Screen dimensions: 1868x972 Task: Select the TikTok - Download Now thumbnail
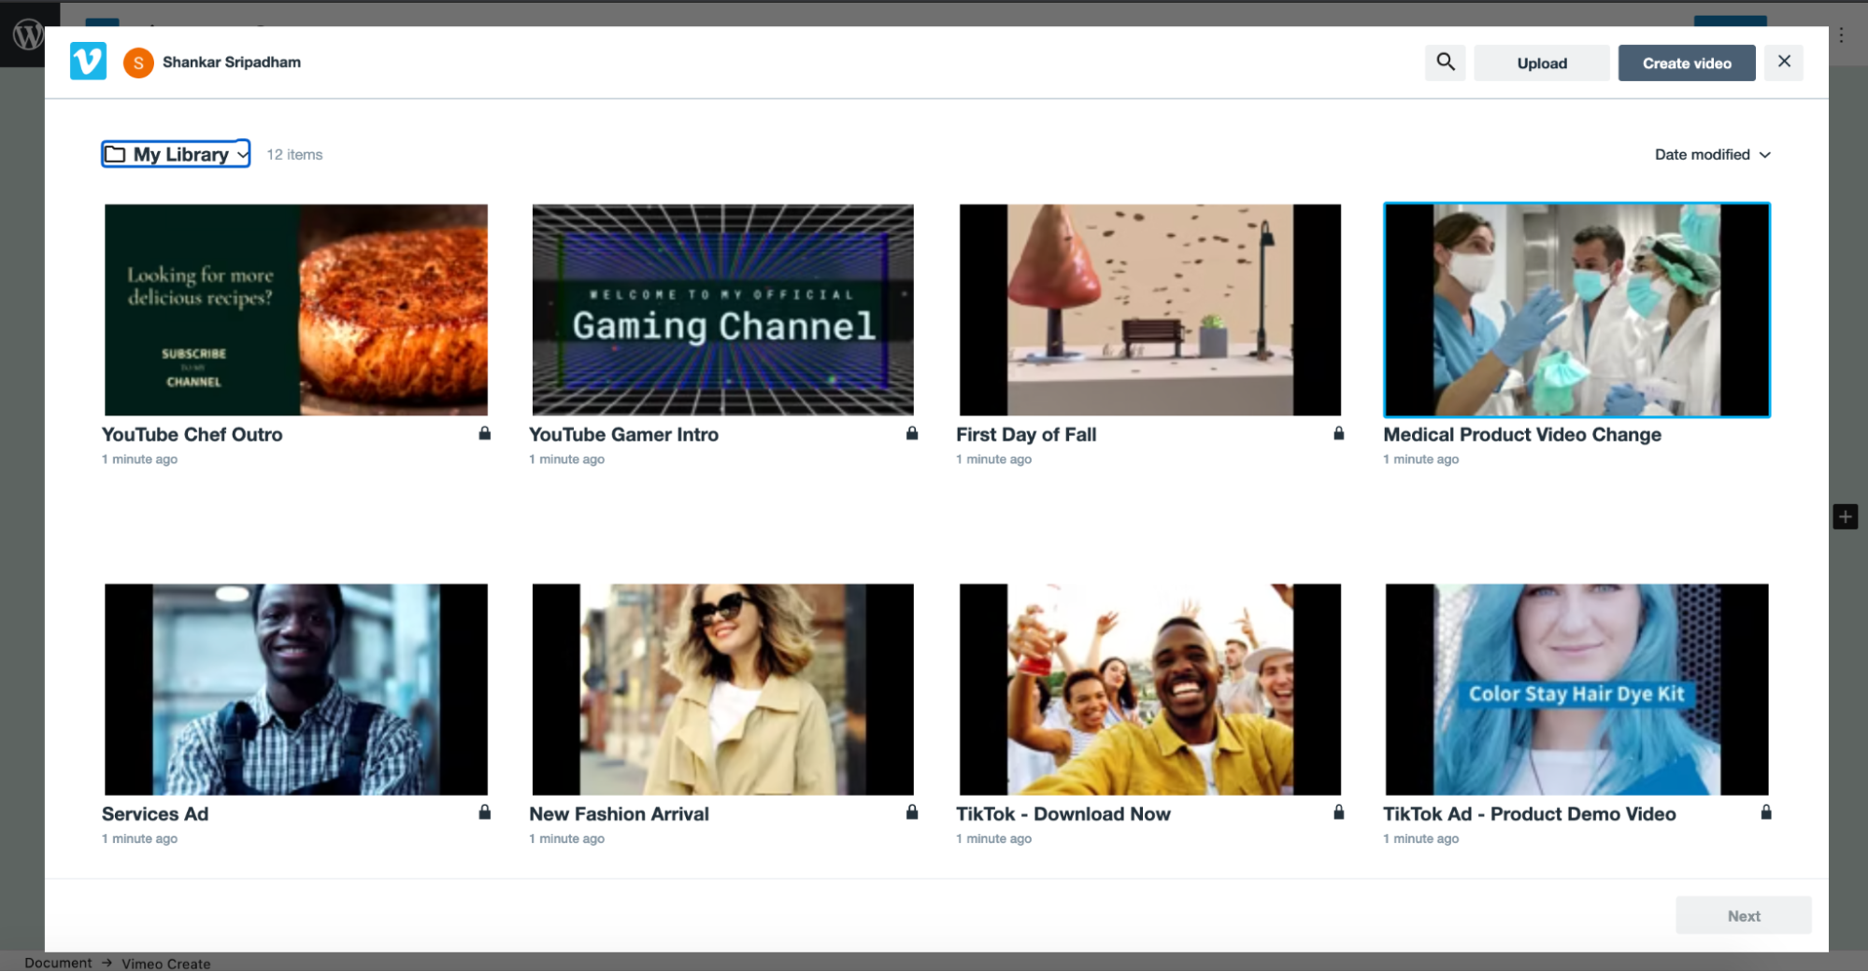tap(1149, 689)
